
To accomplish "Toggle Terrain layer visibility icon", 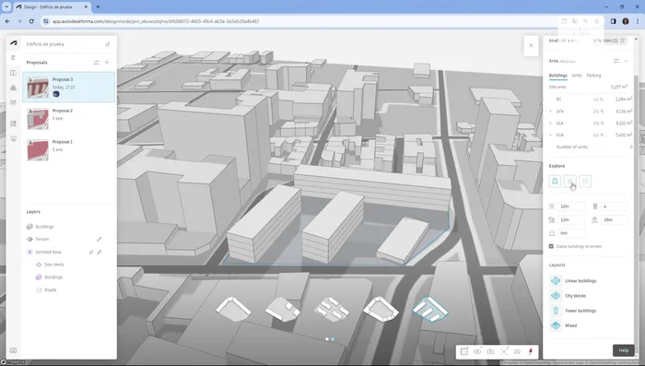I will coord(29,239).
